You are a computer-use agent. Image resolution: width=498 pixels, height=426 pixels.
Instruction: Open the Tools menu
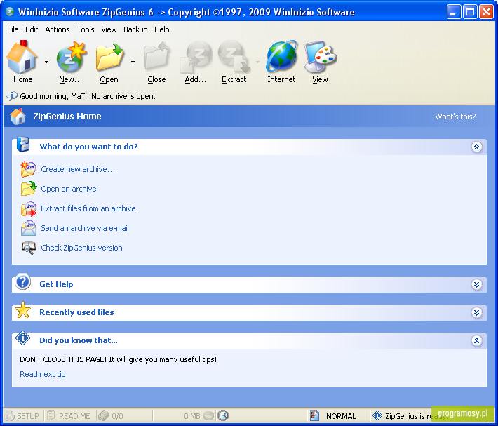[x=86, y=29]
